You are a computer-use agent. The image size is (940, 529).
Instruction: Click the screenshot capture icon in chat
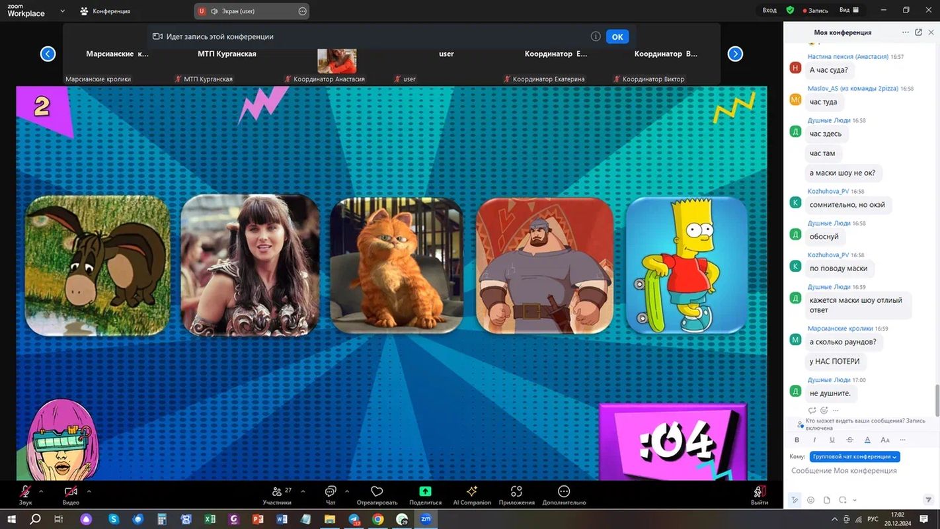[843, 500]
